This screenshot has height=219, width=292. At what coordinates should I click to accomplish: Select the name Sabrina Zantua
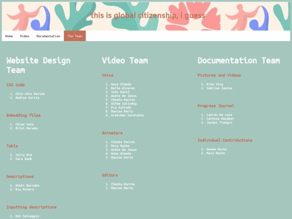(220, 88)
